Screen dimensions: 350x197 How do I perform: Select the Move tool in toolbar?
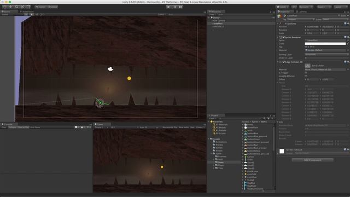tap(10, 7)
